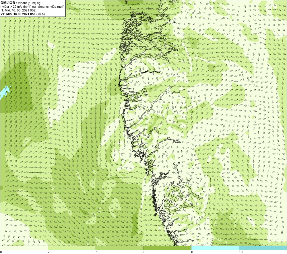287x254 pixels.
Task: Click the 'hviður > 25 m/s (hvítt)' legend line
Action: [32, 7]
